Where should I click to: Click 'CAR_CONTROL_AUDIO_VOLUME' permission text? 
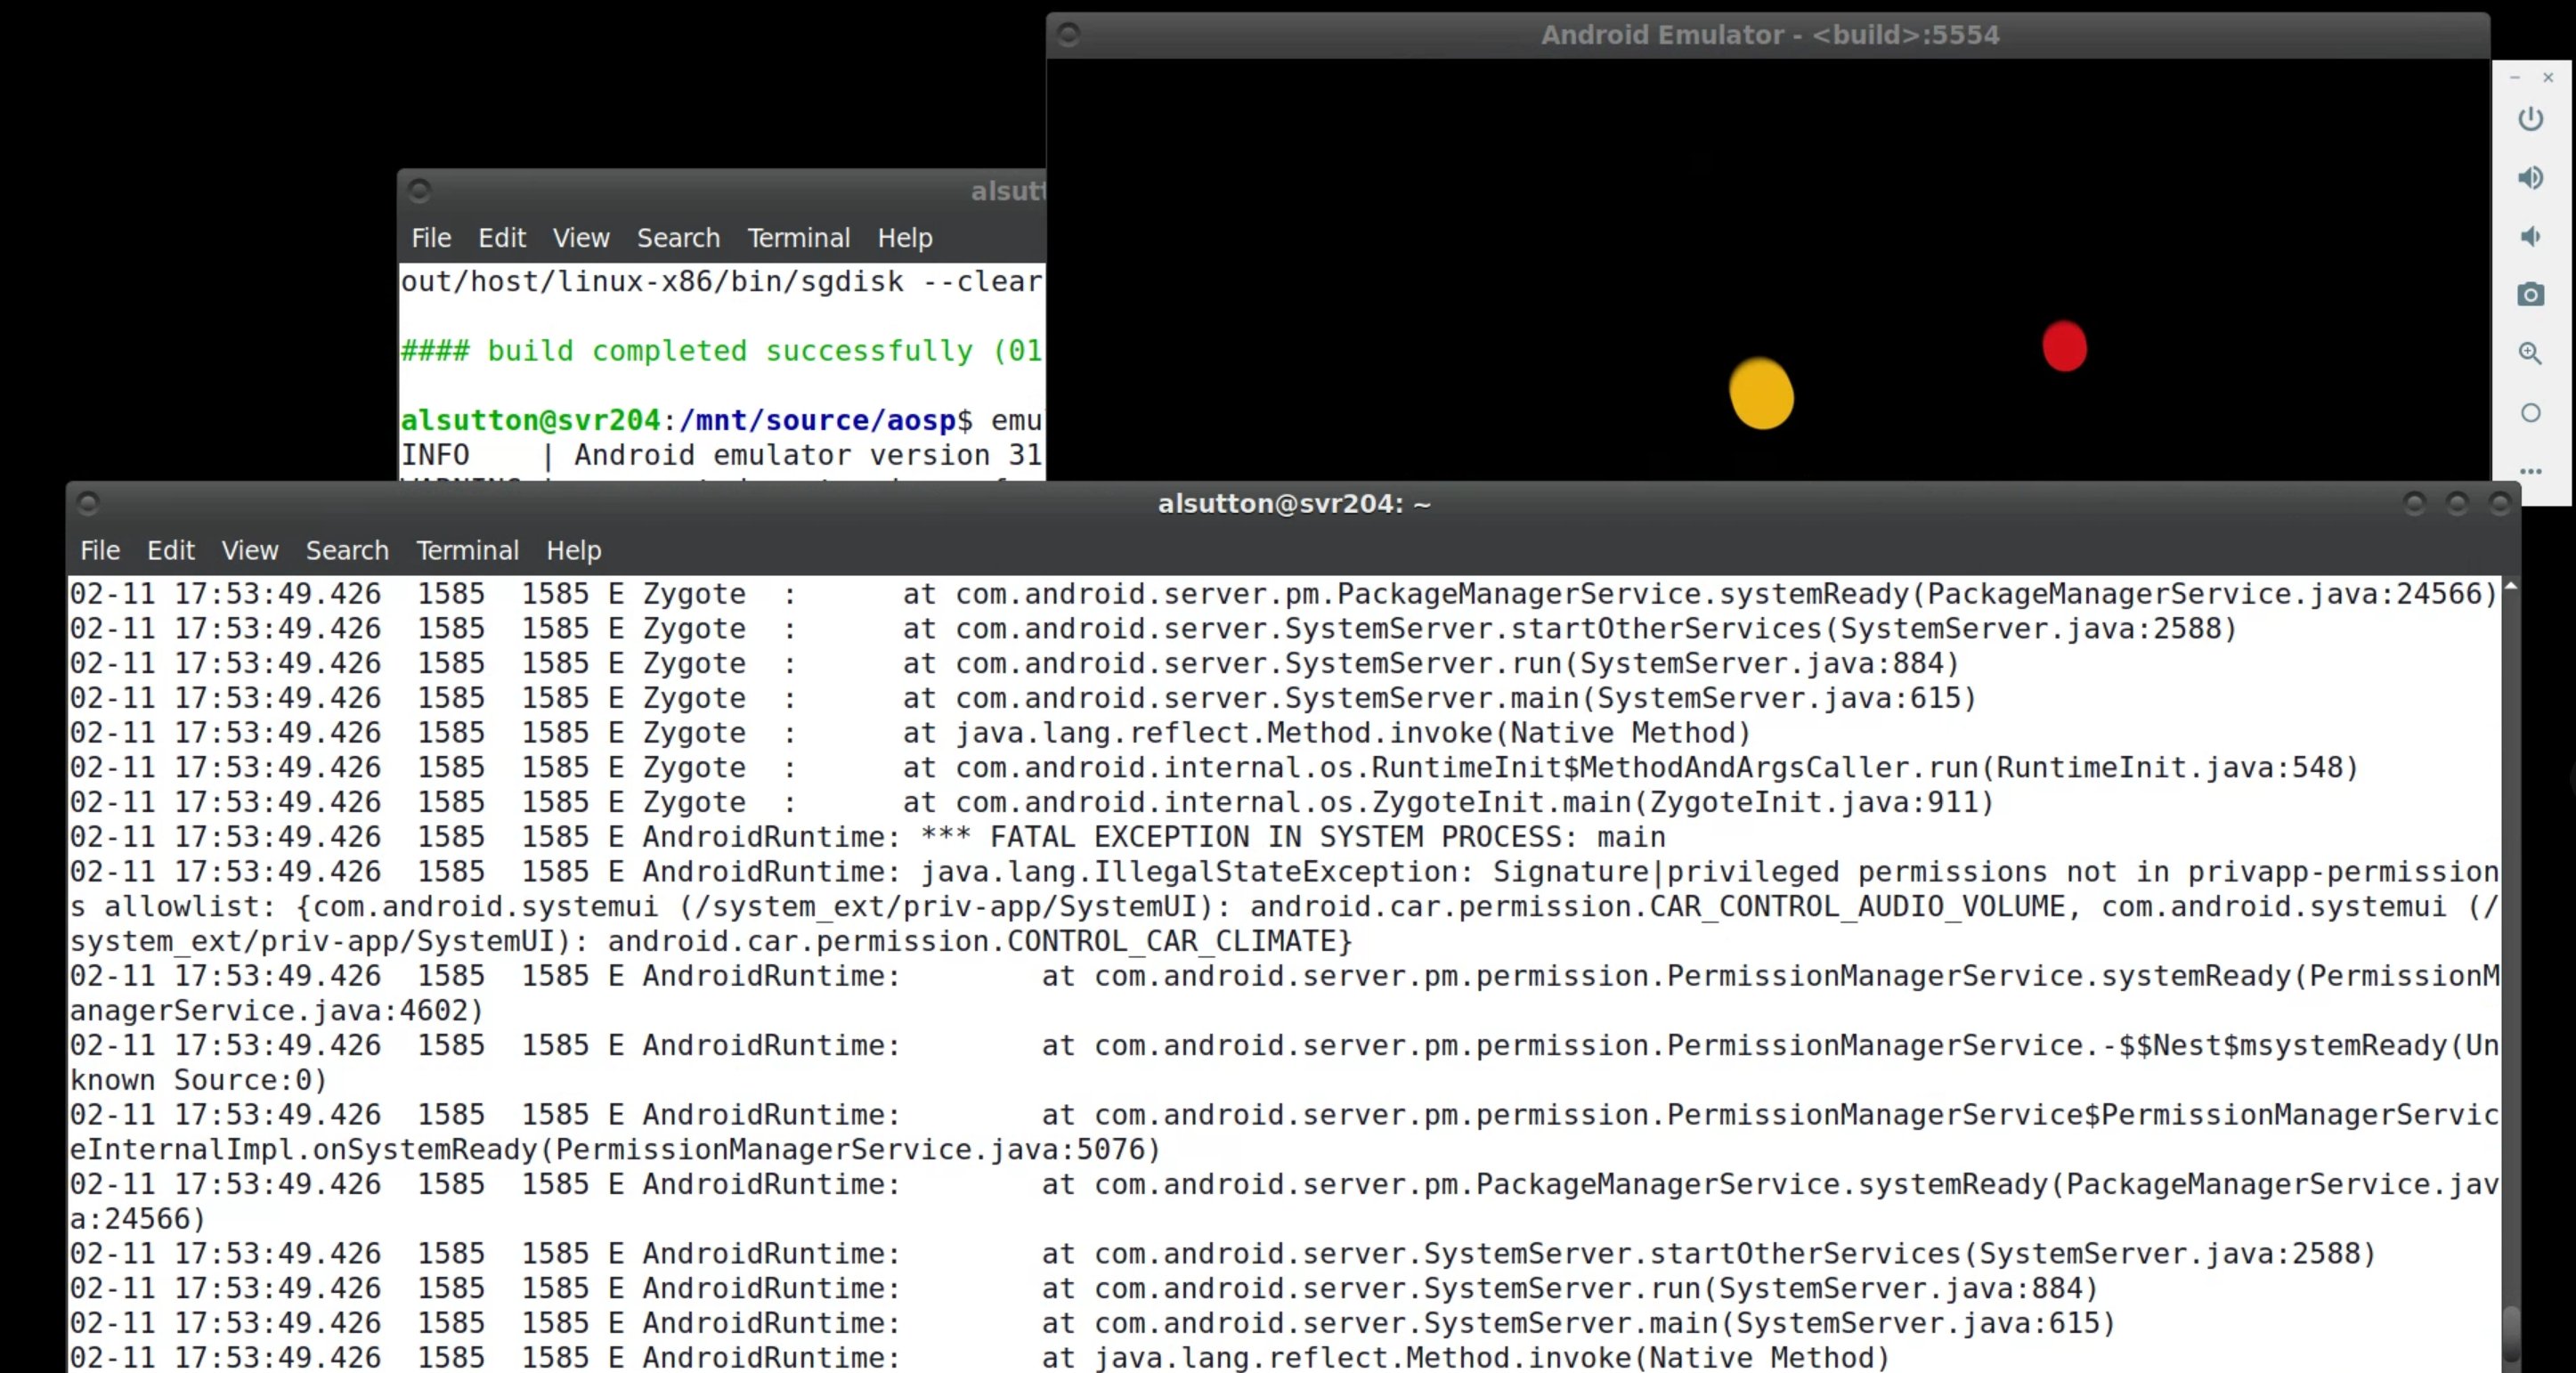pos(1857,907)
